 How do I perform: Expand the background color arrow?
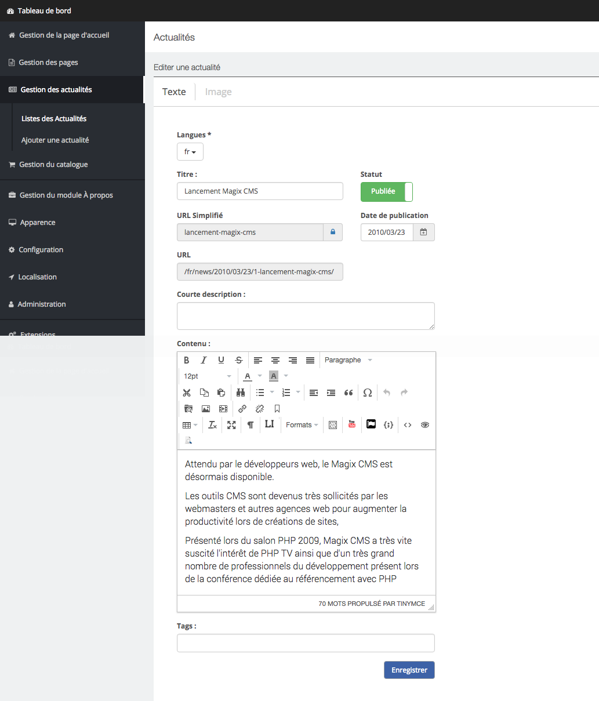point(286,376)
